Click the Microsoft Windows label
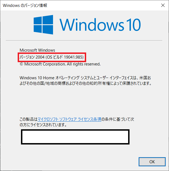The height and width of the screenshot is (171, 169). click(37, 50)
